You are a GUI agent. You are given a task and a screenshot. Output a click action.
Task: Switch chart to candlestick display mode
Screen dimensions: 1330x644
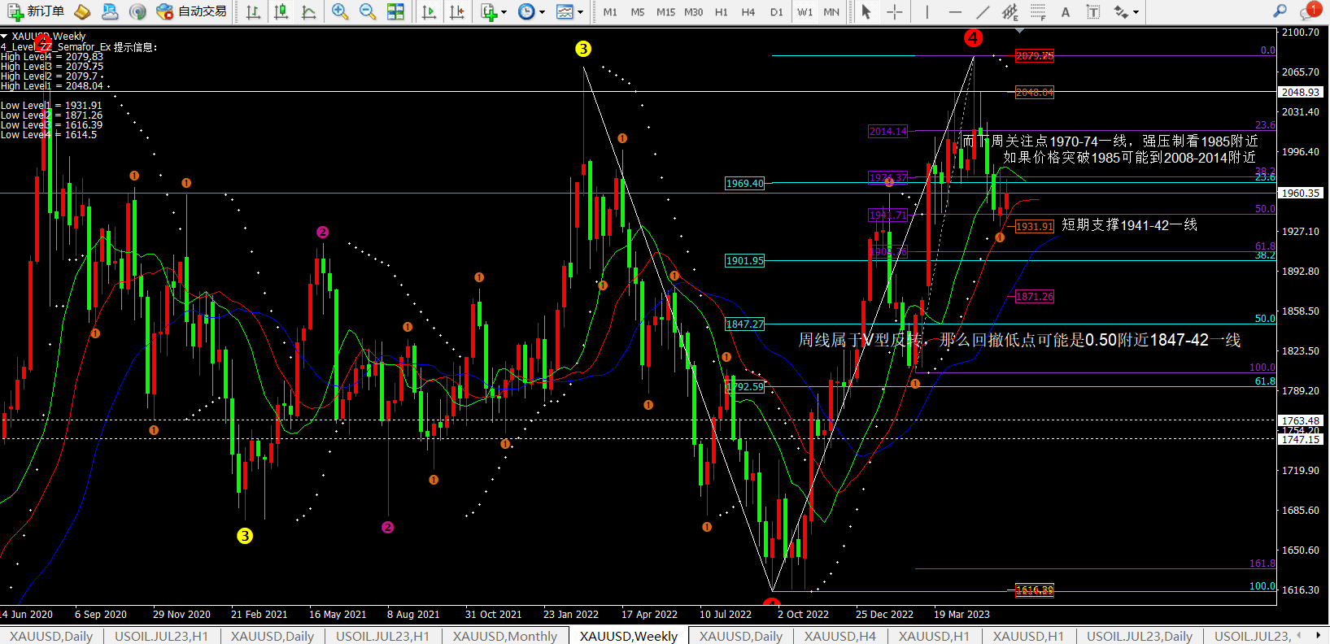[281, 11]
